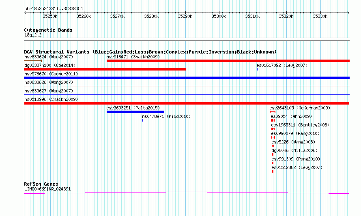This screenshot has height=216, width=361.
Task: Open the first esv990579 (Pang2010) label
Action: [x=295, y=133]
